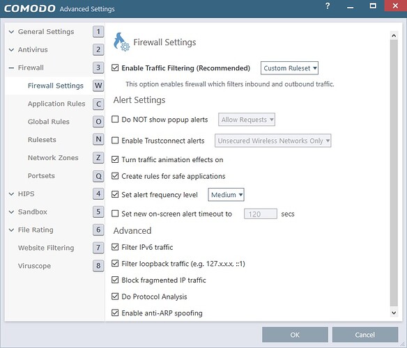
Task: Click the Q badge beside Portsets
Action: pos(98,176)
